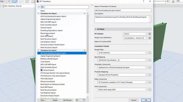Screen dimensions: 183x102
Task: Add a new import translator with plus
Action: 85,13
